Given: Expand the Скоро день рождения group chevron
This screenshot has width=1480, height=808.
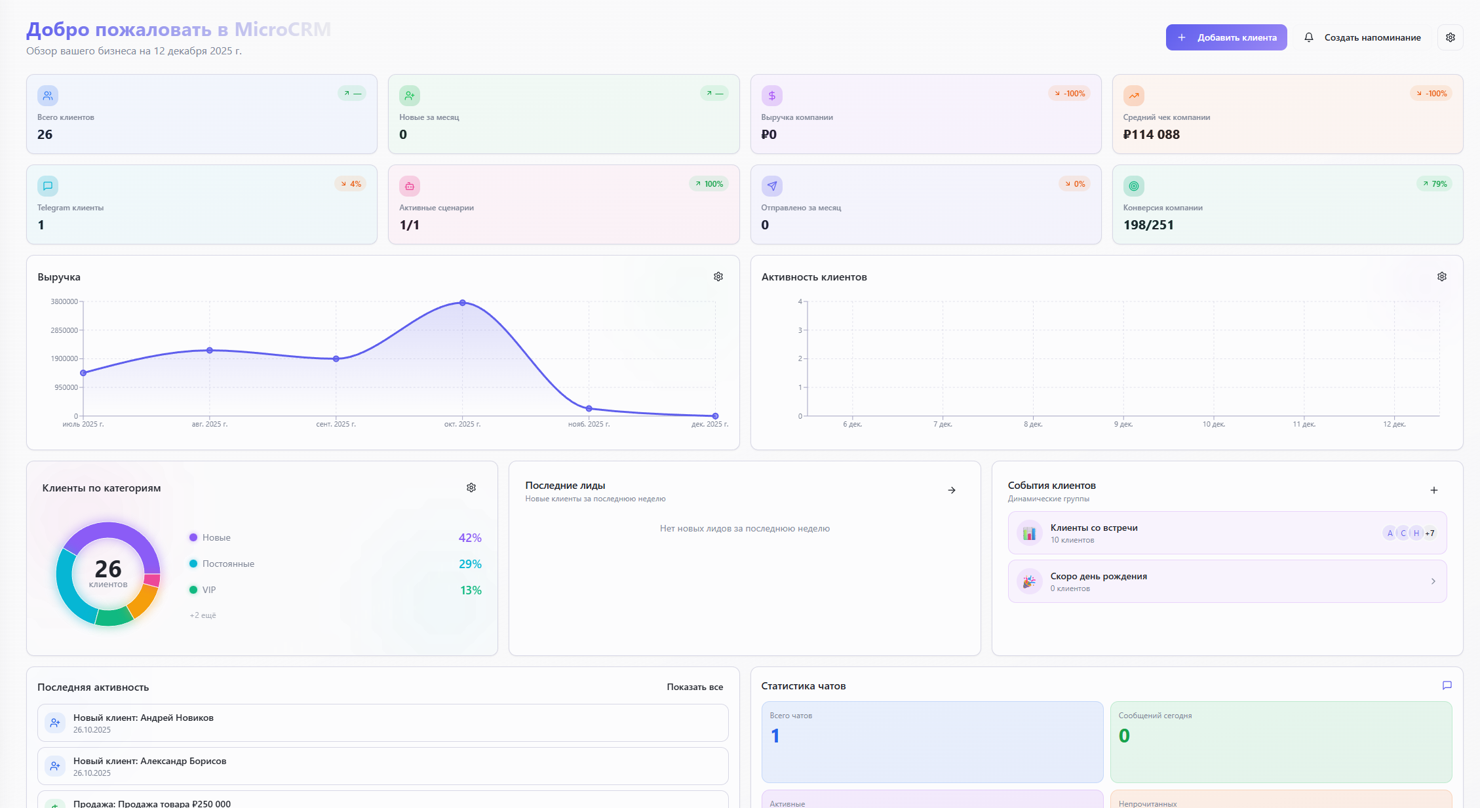Looking at the screenshot, I should (1433, 581).
